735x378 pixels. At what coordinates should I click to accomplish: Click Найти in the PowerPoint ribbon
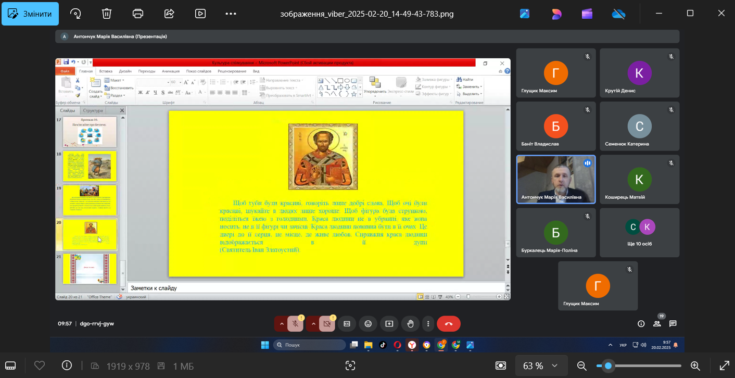coord(465,79)
